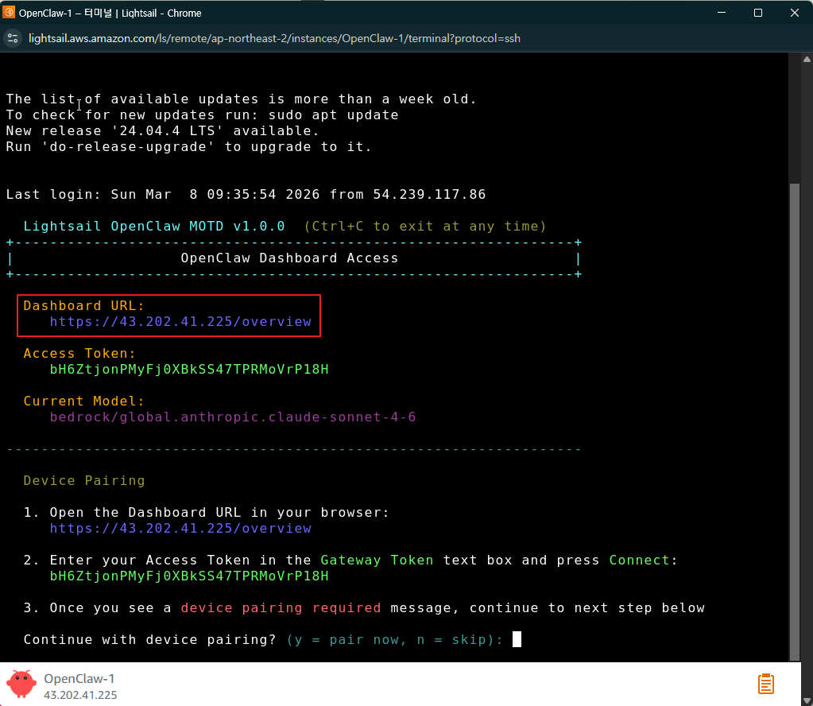Click the terminal vertical scrollbar thumb
Screen dimensions: 813x706
click(x=795, y=421)
